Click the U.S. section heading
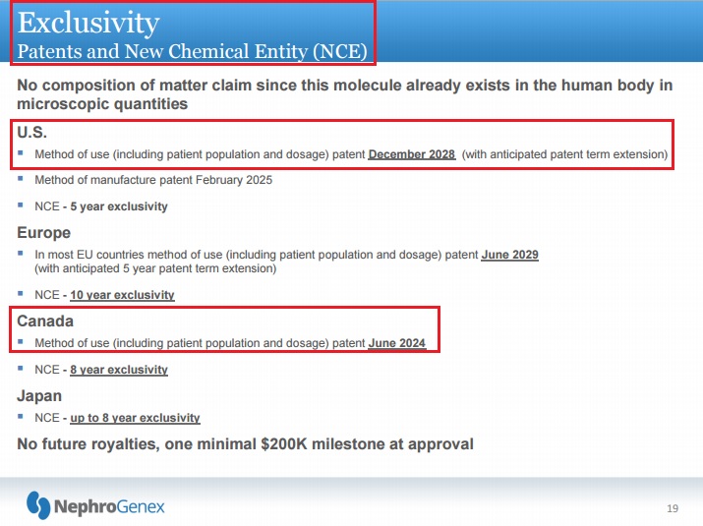Image resolution: width=703 pixels, height=526 pixels. tap(32, 133)
